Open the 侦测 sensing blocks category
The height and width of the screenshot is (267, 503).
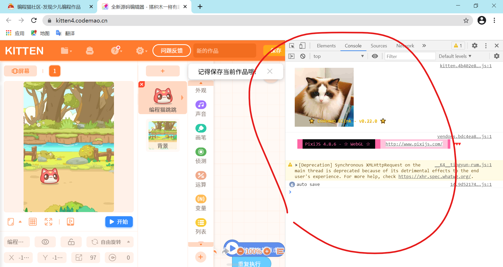tap(201, 155)
